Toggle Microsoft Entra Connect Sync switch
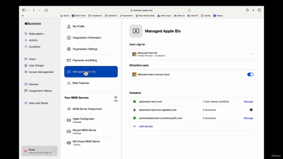 point(250,75)
